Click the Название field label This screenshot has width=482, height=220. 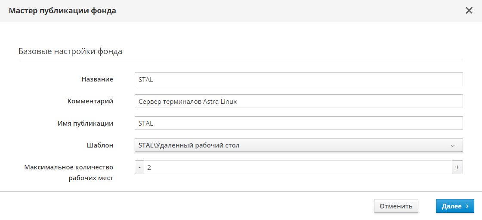pos(97,79)
